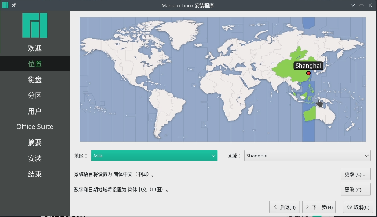Image resolution: width=377 pixels, height=217 pixels.
Task: Select the 位置 step in sidebar
Action: (35, 64)
